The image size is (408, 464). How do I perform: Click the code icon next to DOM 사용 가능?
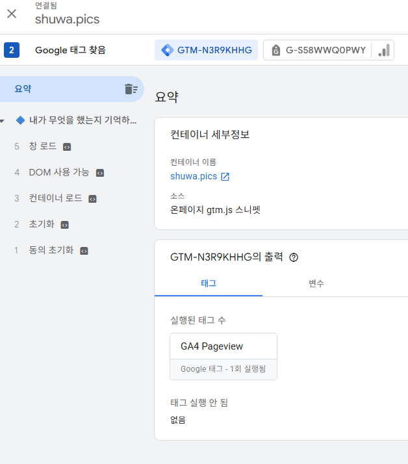pyautogui.click(x=100, y=173)
